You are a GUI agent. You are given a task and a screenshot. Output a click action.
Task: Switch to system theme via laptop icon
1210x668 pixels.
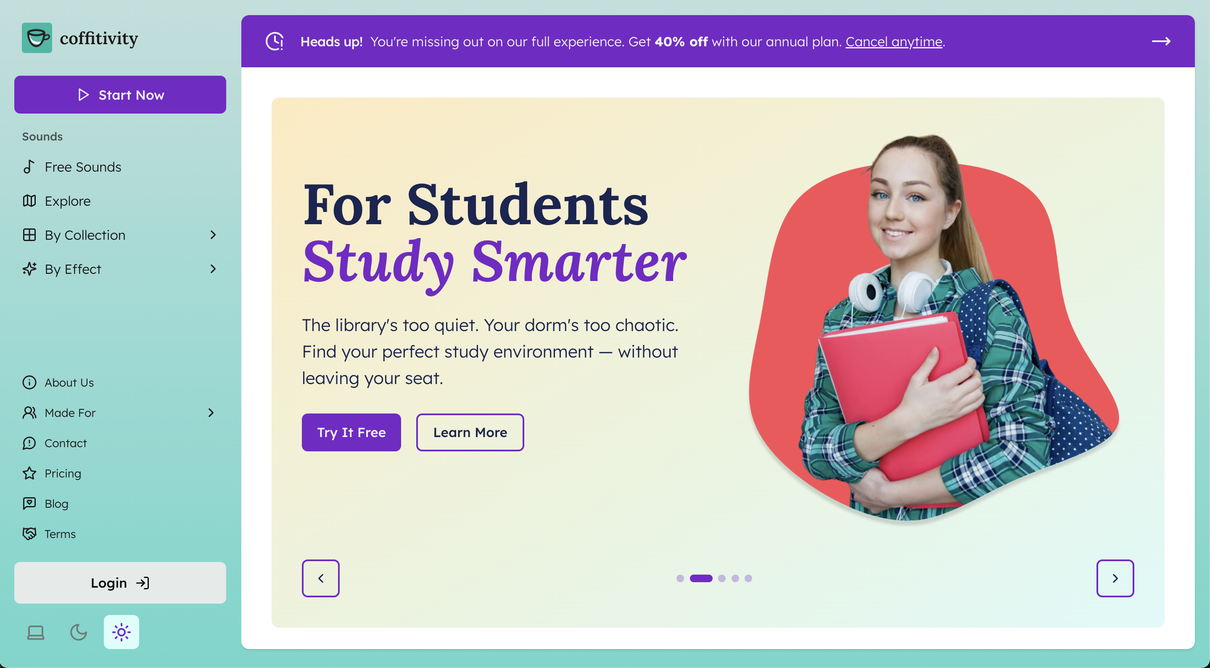coord(36,633)
